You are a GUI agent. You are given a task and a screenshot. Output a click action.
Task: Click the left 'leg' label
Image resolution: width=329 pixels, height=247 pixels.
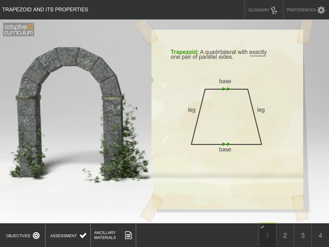click(x=191, y=110)
